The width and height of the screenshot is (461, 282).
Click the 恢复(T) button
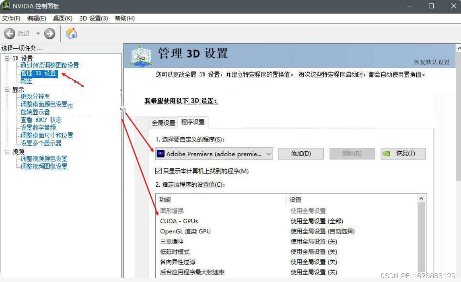[403, 154]
